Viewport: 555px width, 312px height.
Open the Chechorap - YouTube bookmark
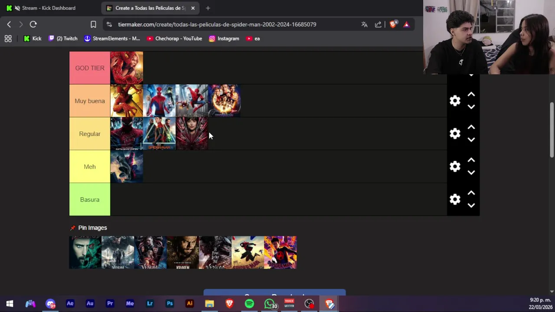(x=174, y=39)
